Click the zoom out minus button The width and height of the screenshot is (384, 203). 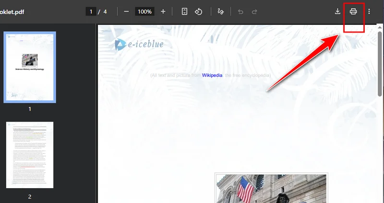point(126,11)
